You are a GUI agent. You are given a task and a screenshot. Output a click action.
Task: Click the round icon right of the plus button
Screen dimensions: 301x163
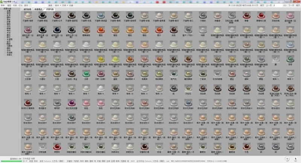coord(296,159)
